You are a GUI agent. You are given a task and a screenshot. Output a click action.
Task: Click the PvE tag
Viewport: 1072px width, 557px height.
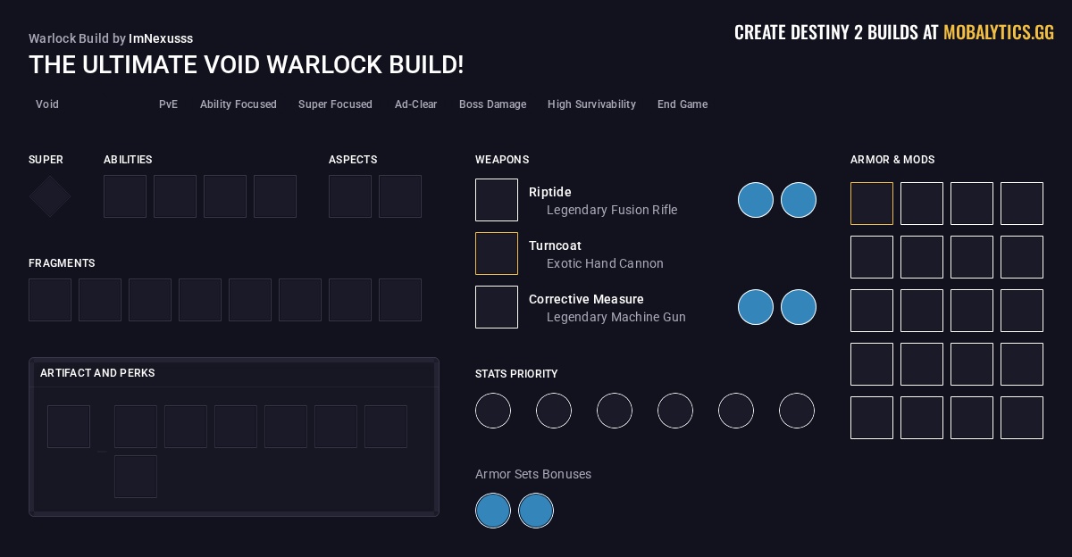[x=169, y=104]
